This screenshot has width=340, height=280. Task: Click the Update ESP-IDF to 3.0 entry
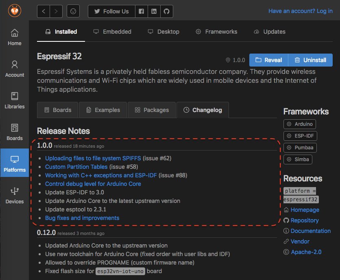[74, 192]
